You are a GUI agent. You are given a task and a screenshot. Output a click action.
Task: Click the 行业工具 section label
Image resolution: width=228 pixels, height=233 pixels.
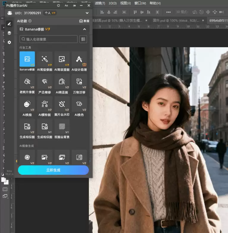coord(25,48)
